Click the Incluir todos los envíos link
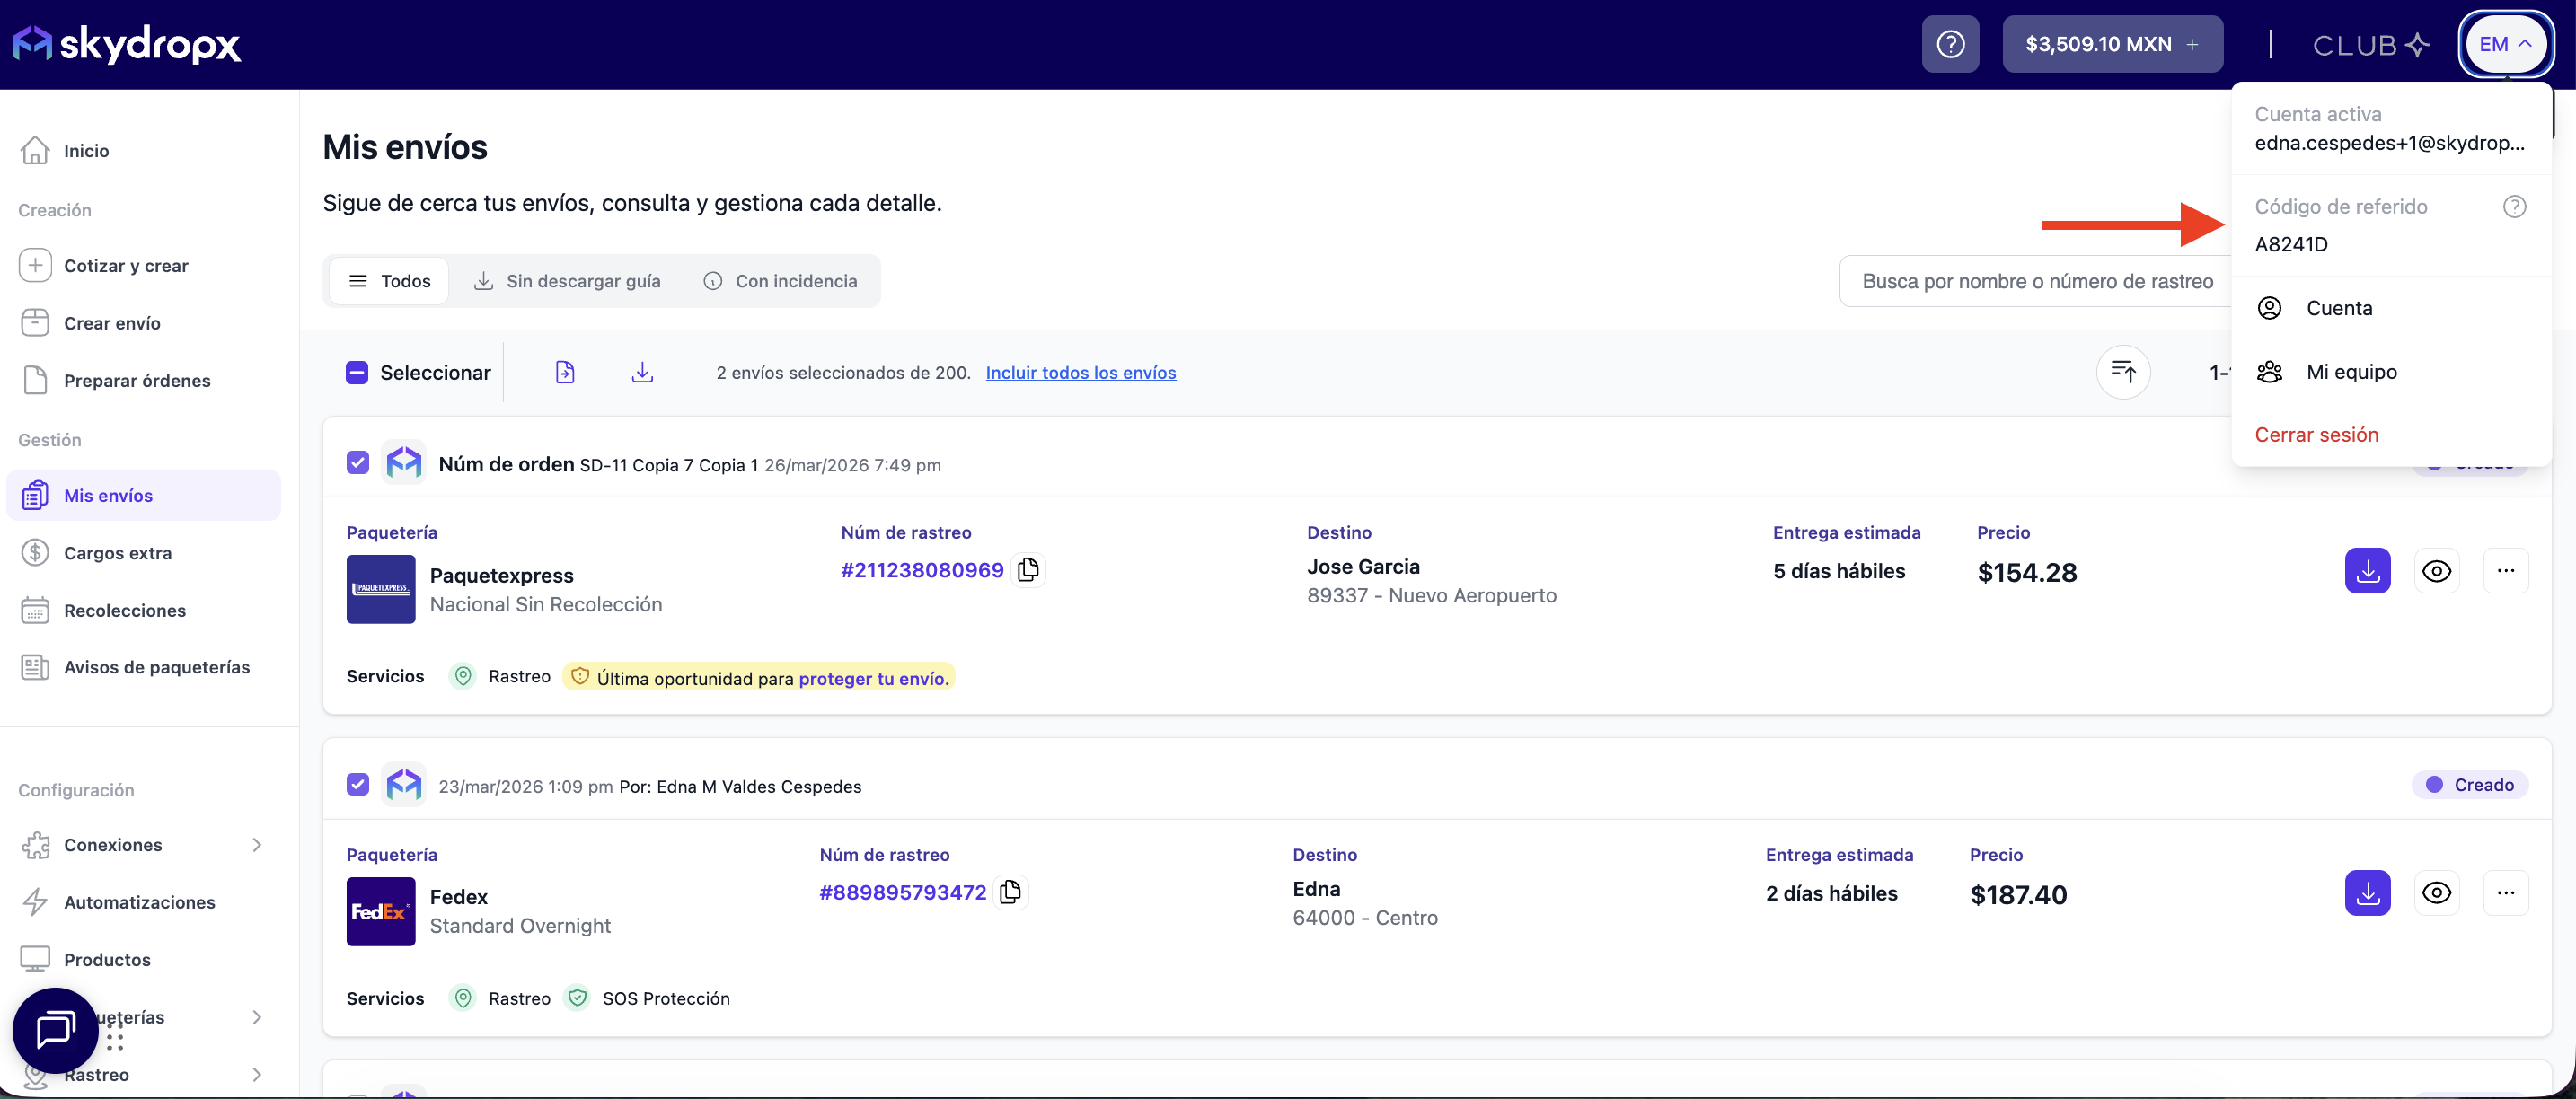This screenshot has width=2576, height=1099. tap(1080, 373)
